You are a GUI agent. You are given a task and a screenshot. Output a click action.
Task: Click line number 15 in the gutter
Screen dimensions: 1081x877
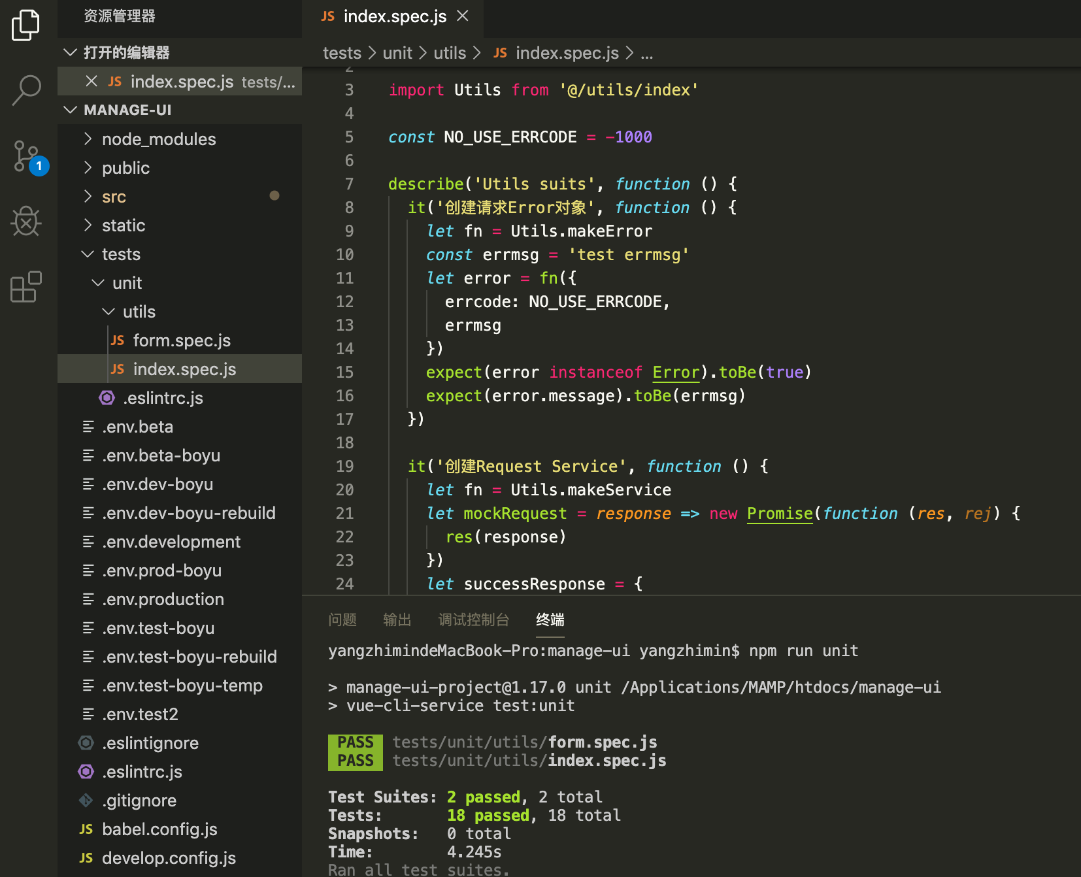tap(344, 372)
